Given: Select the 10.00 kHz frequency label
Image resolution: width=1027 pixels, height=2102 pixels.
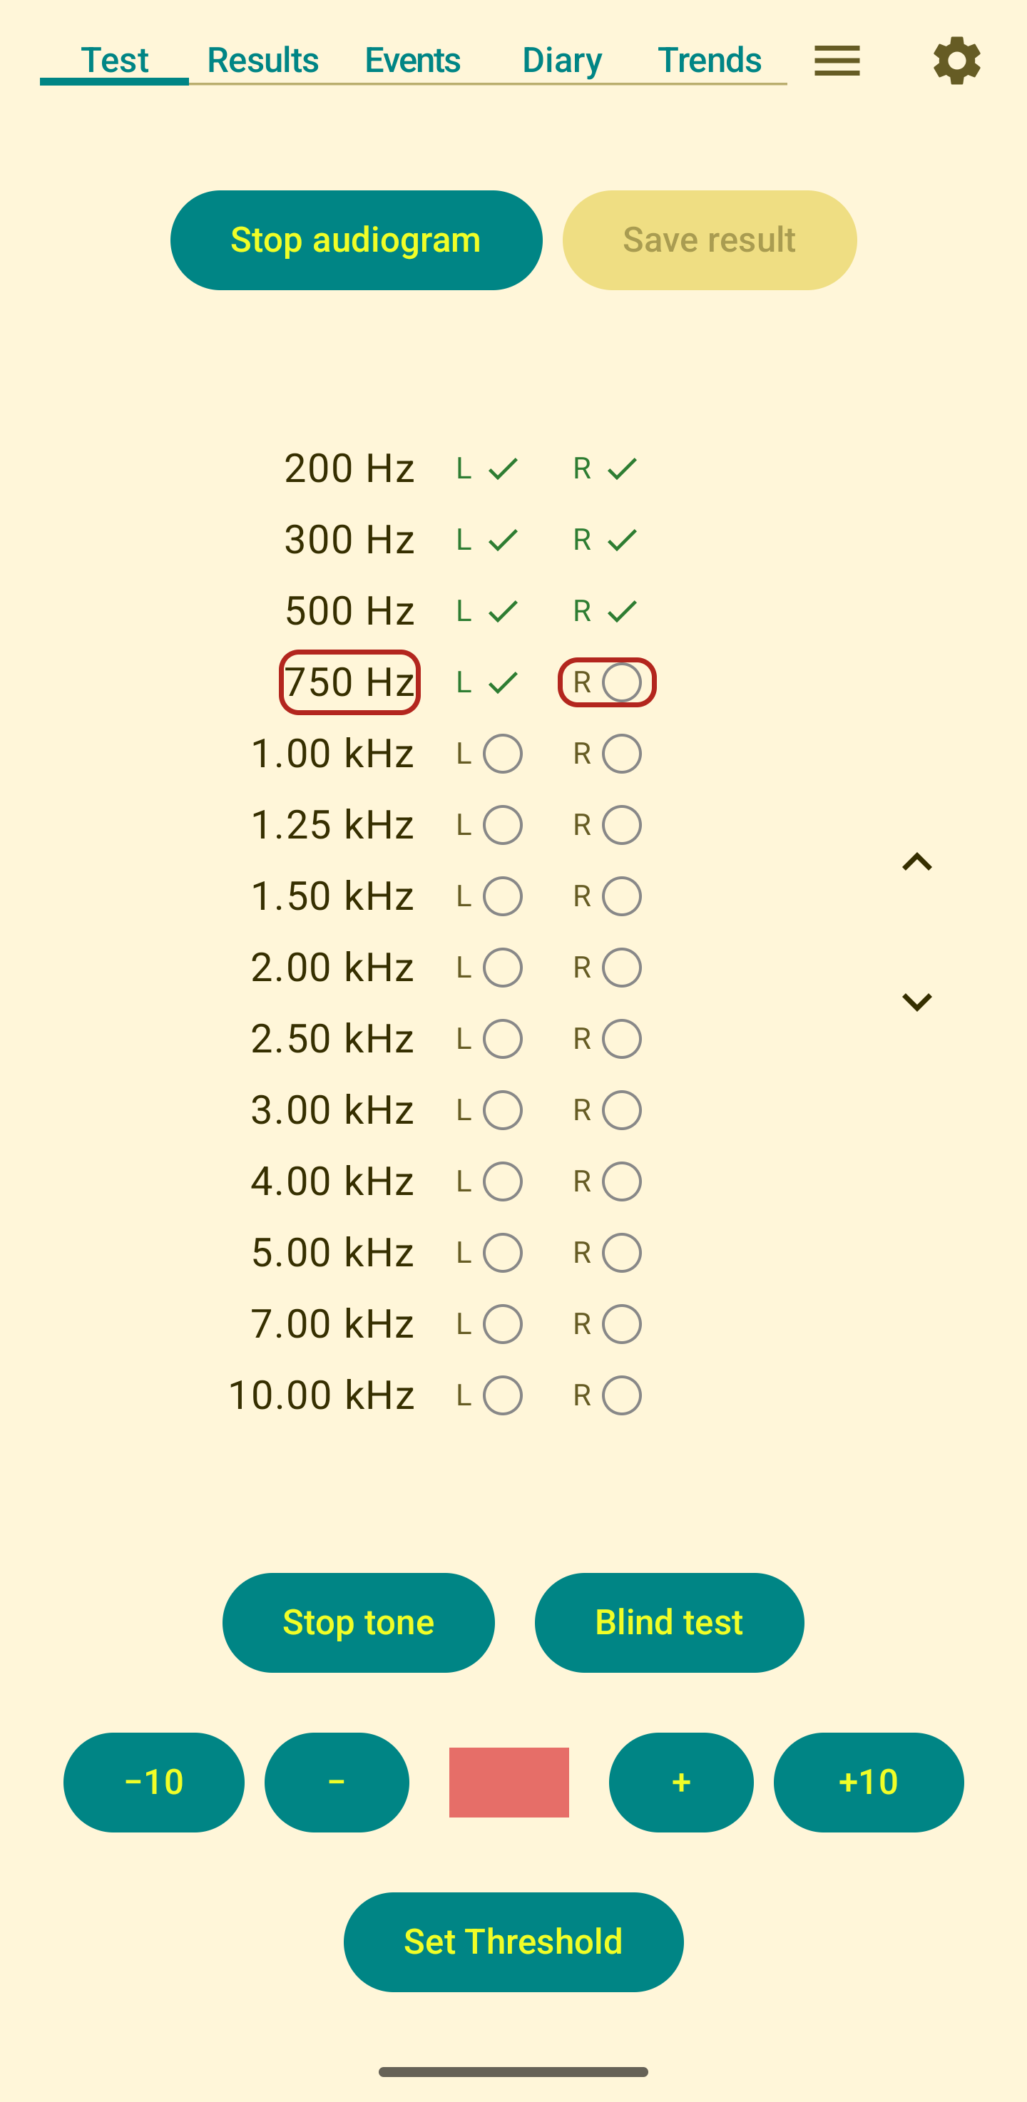Looking at the screenshot, I should pyautogui.click(x=321, y=1395).
